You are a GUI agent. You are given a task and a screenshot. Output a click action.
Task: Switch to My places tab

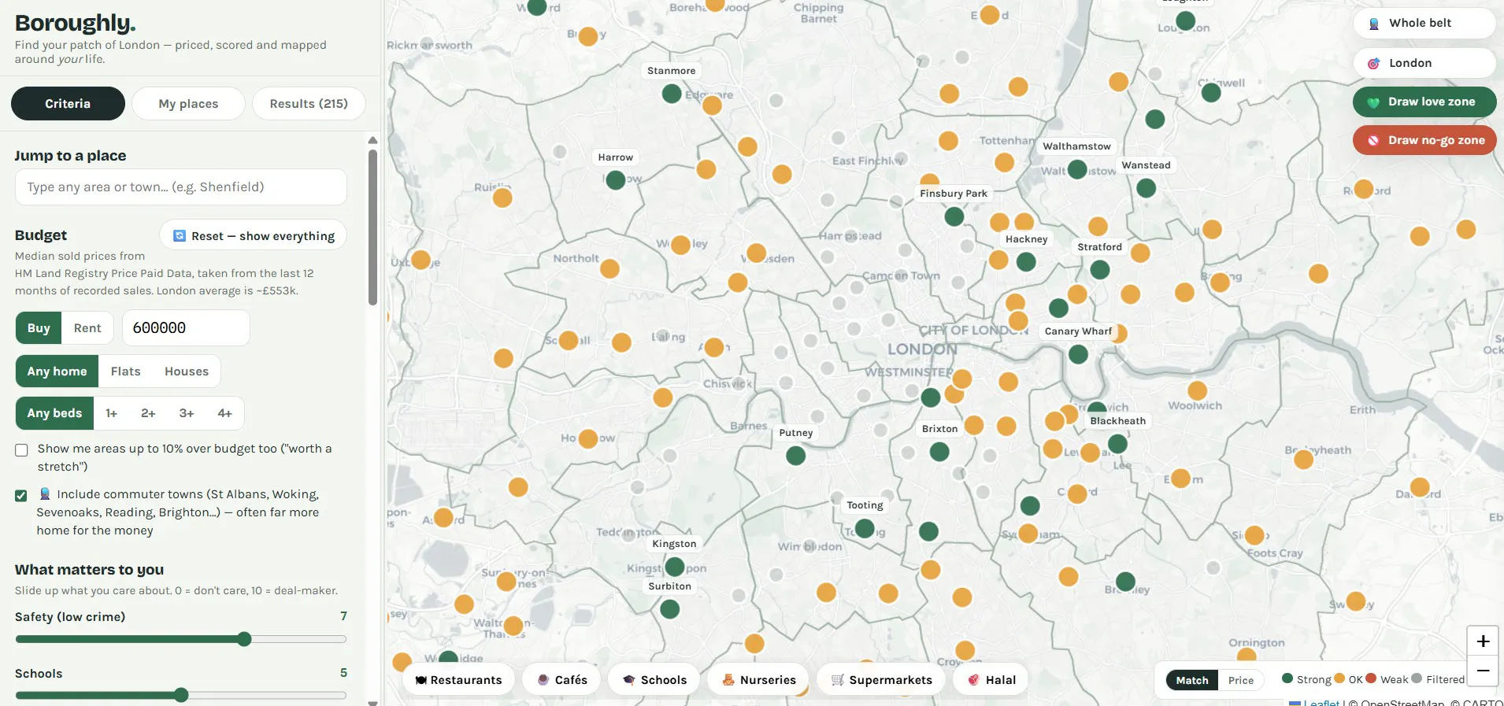click(x=188, y=104)
